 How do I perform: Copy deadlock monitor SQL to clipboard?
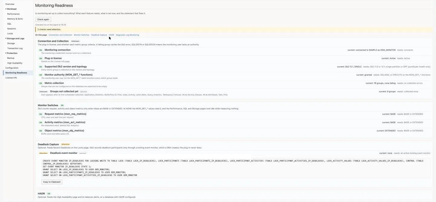(x=52, y=182)
